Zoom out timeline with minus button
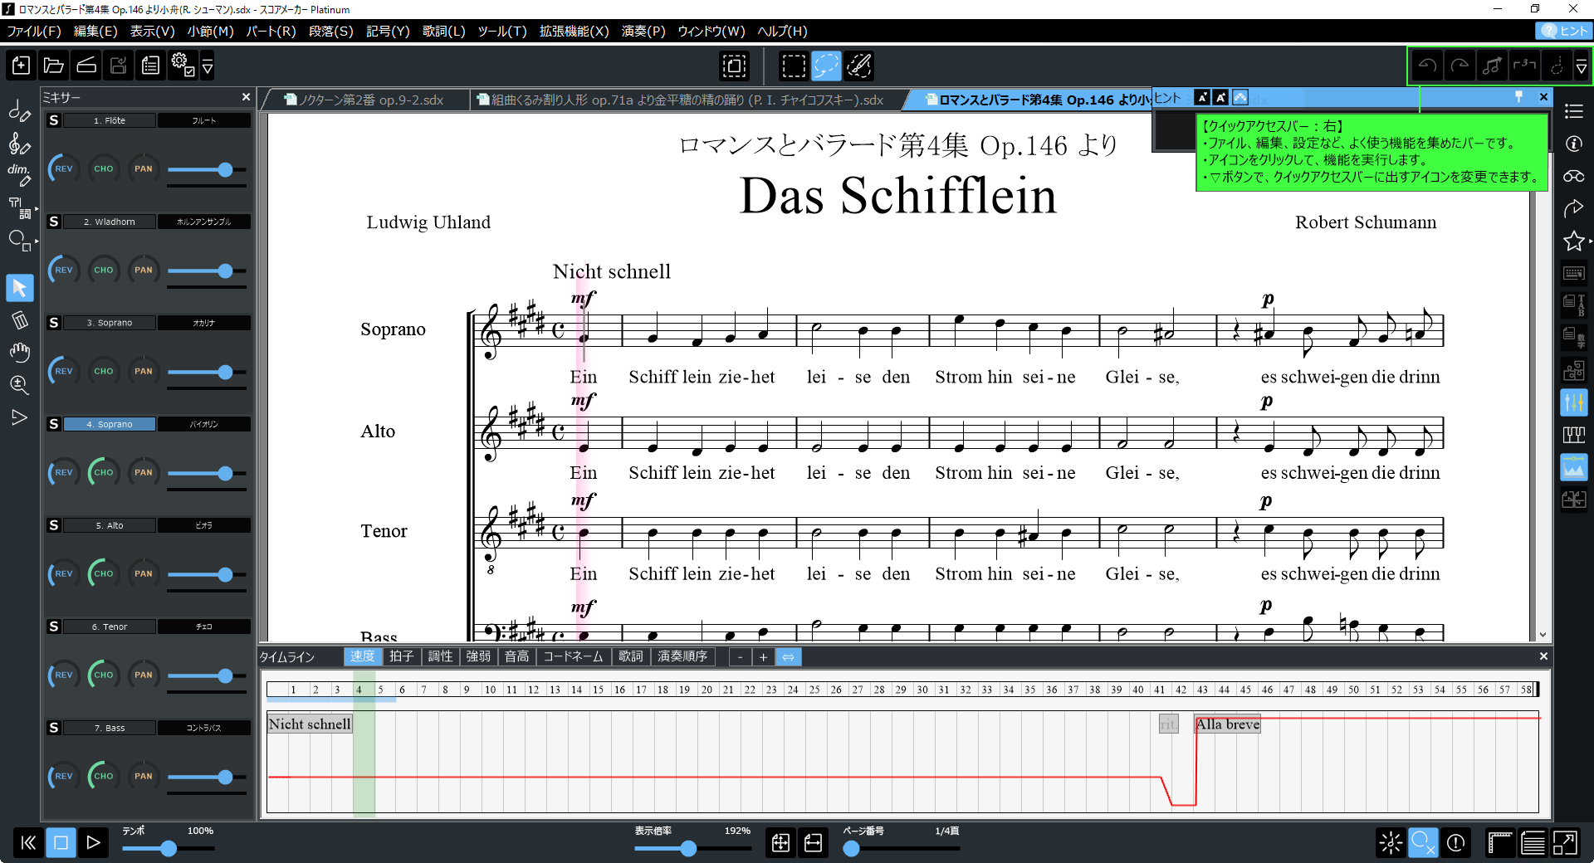This screenshot has width=1594, height=863. coord(740,657)
